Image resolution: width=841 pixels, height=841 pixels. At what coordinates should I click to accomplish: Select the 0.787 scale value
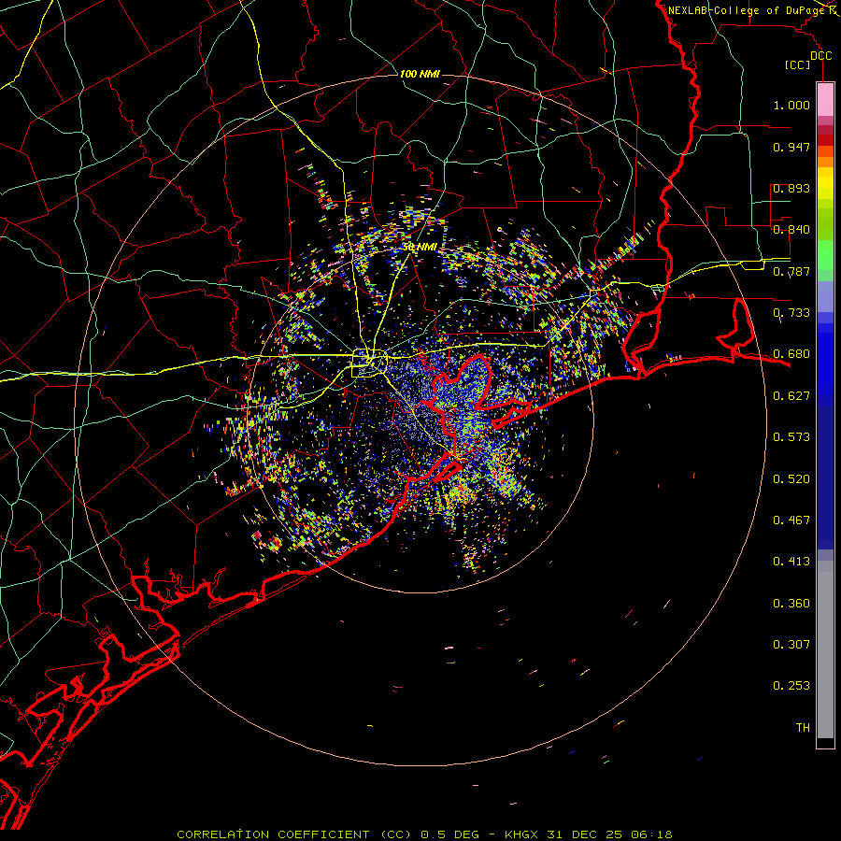791,271
